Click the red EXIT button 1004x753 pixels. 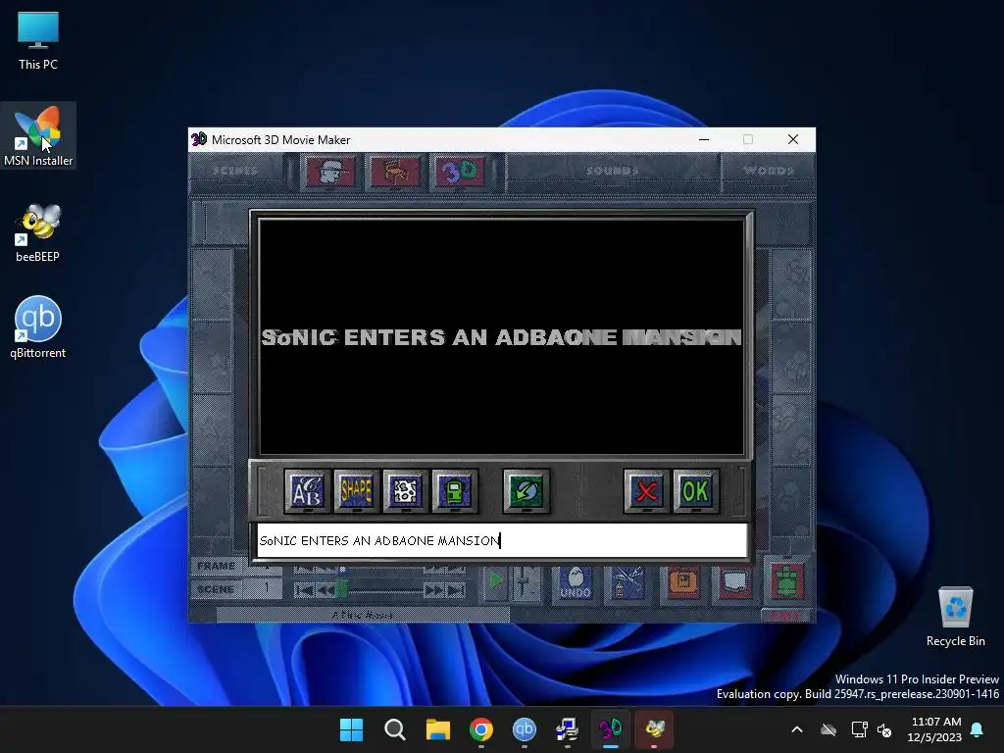tap(786, 616)
